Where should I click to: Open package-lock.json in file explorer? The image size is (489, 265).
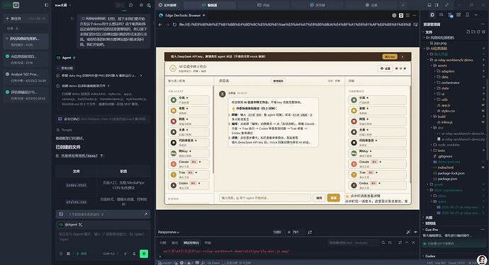pos(451,173)
